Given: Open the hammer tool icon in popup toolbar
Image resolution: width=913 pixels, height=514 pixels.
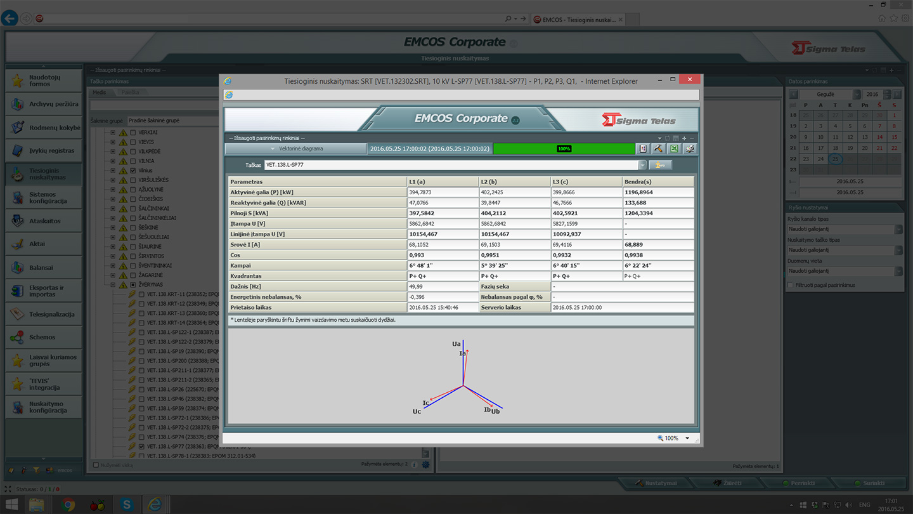Looking at the screenshot, I should pos(658,148).
